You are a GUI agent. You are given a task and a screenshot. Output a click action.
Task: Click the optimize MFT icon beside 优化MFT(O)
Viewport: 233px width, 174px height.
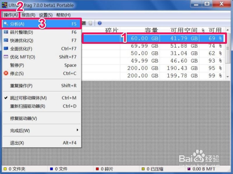(6, 57)
